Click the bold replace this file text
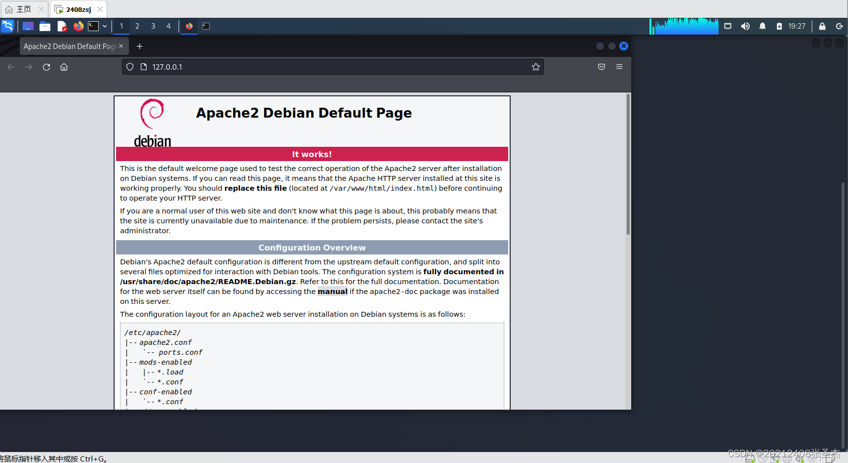Image resolution: width=848 pixels, height=463 pixels. coord(255,188)
